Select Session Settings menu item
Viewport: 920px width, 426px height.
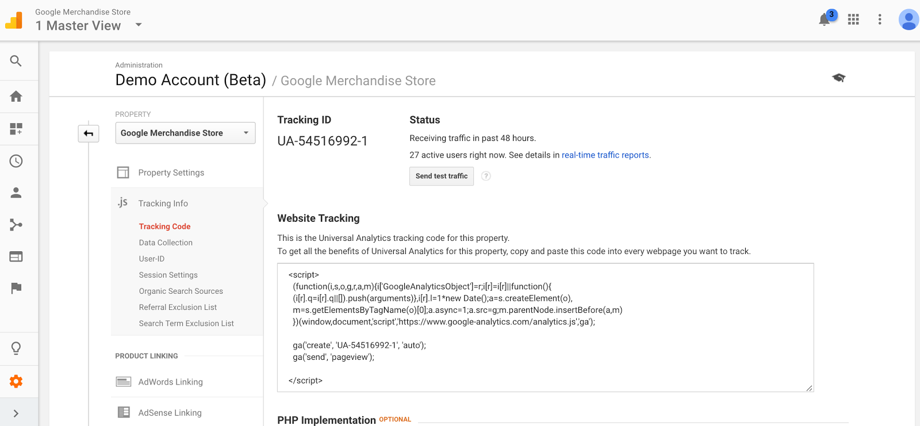click(168, 275)
